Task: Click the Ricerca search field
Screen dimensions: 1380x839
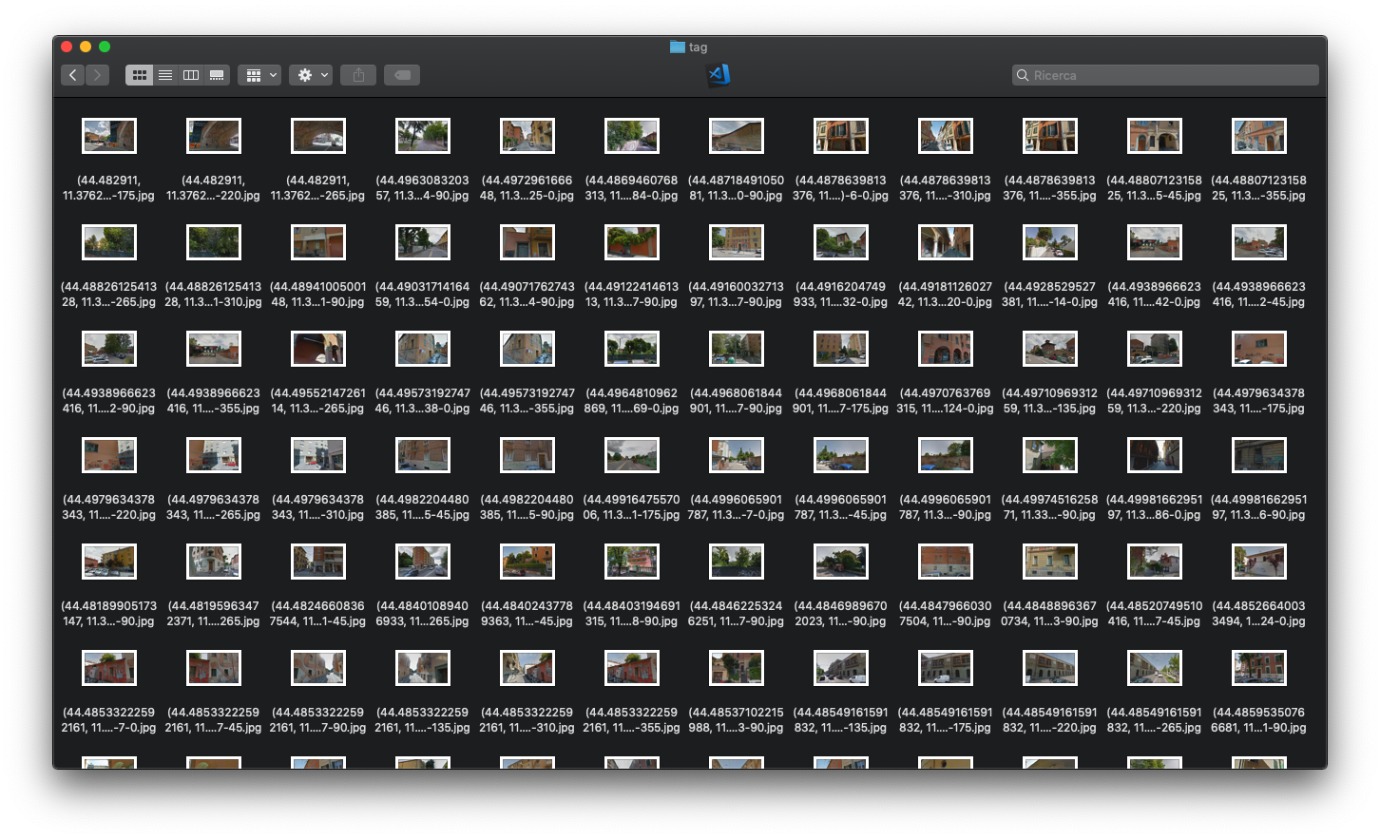Action: click(1171, 75)
